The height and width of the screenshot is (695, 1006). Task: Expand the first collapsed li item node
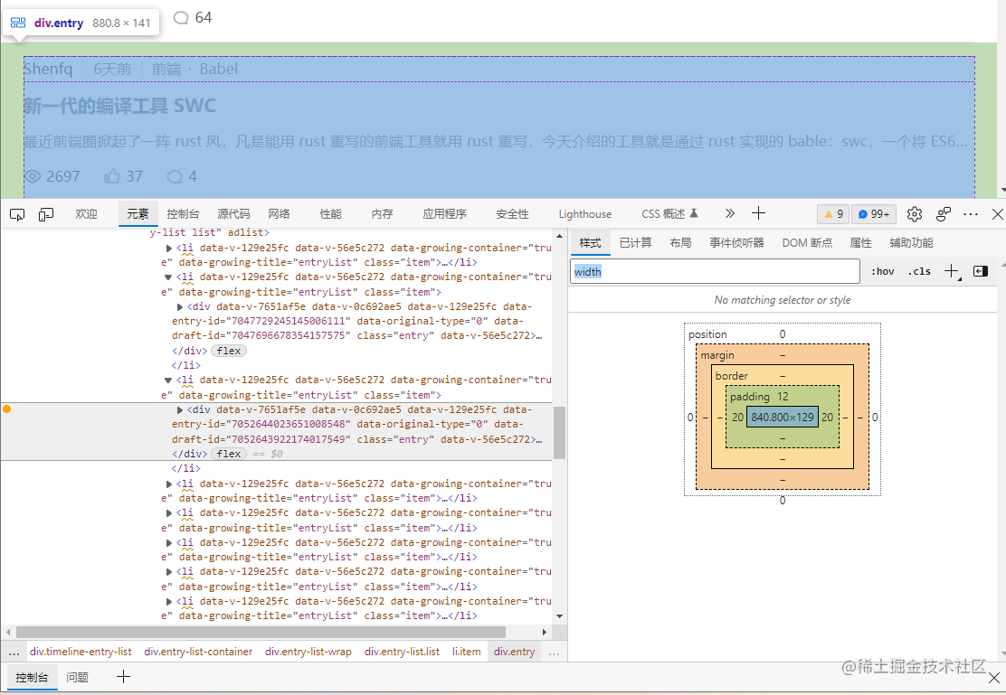[169, 249]
